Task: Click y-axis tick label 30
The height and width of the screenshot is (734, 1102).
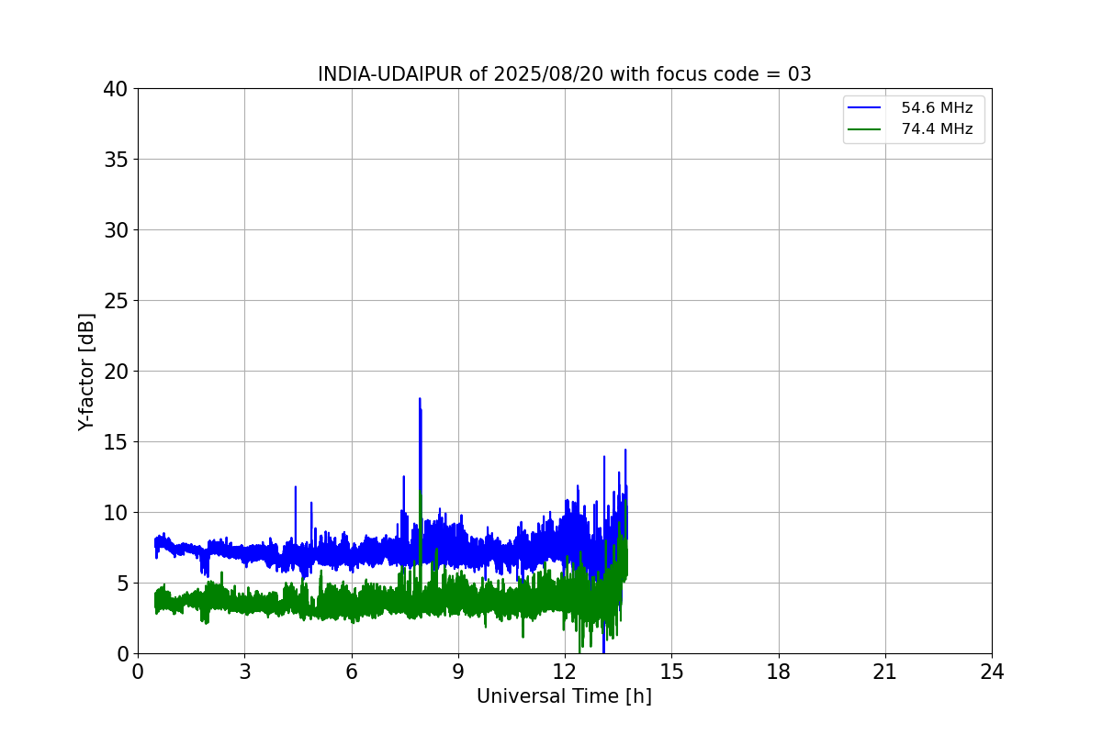Action: (116, 230)
